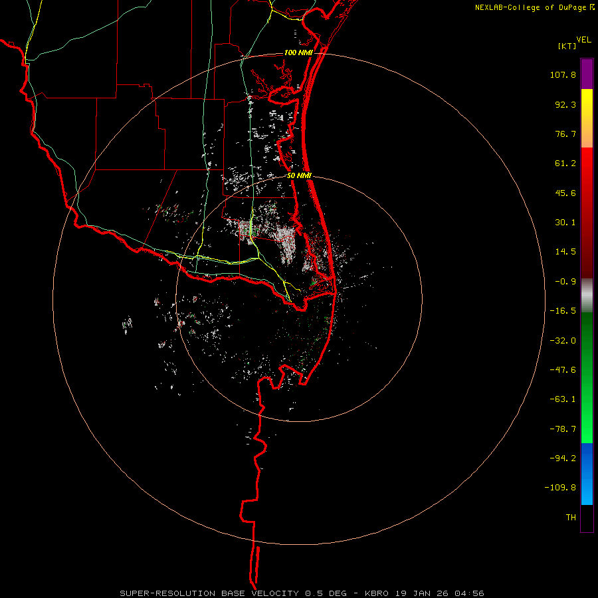Viewport: 598px width, 598px height.
Task: Click the blue segment of the color bar
Action: 587,474
